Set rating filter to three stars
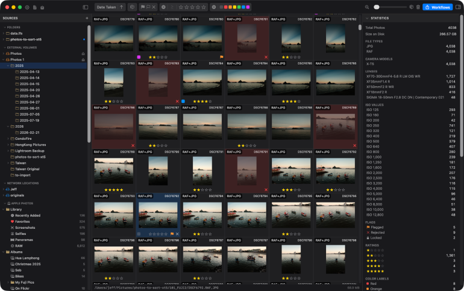The height and width of the screenshot is (291, 464). 192,7
